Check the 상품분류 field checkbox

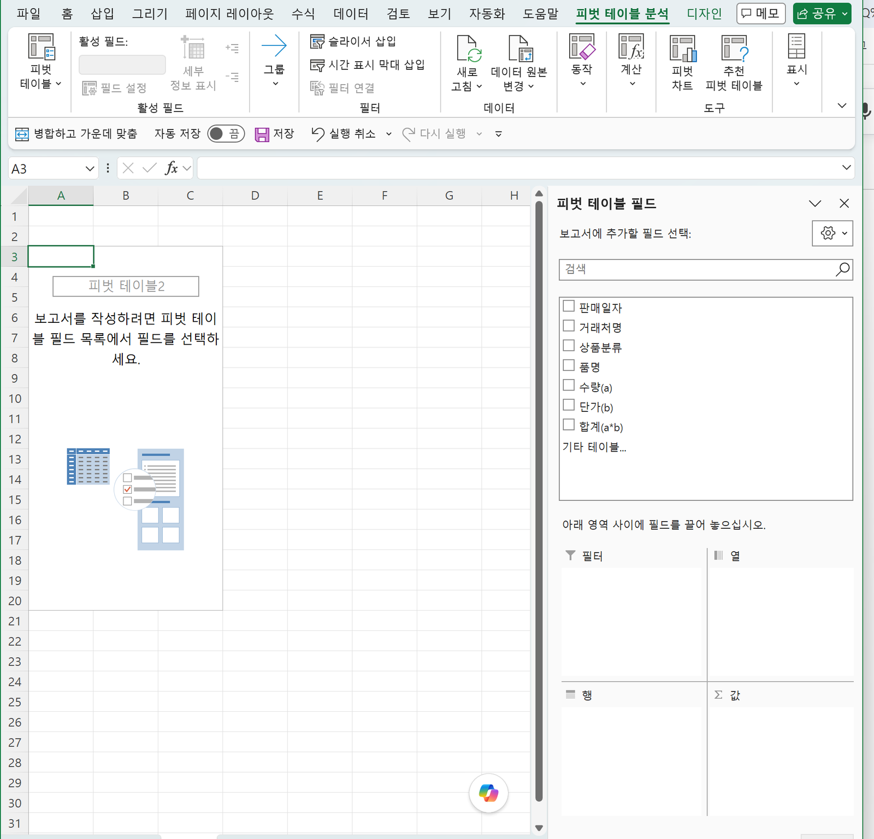(569, 346)
